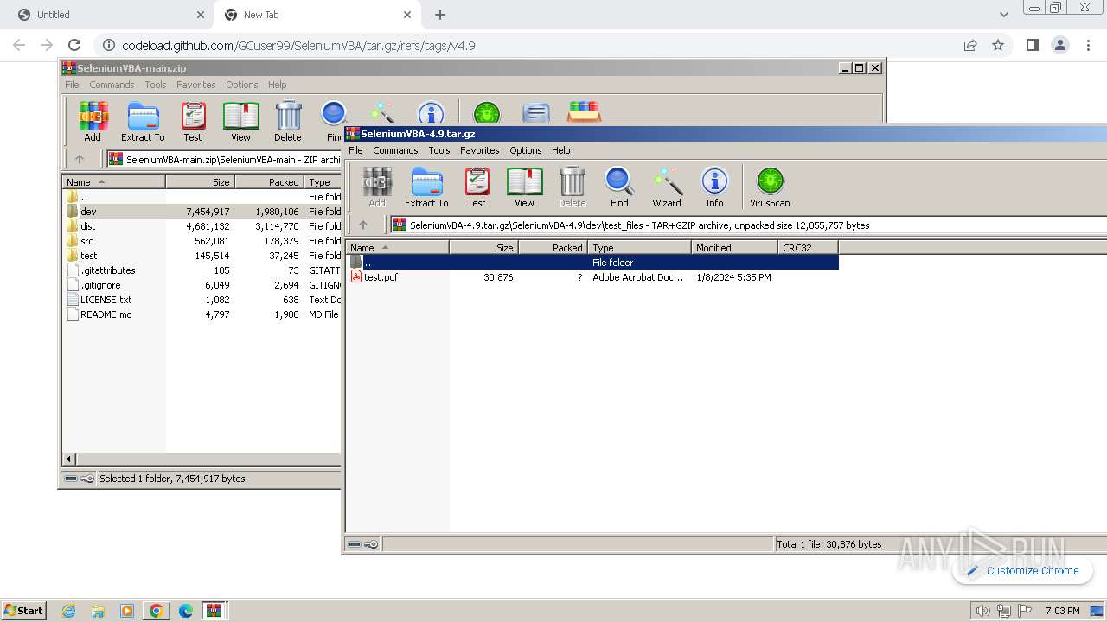Sort by Packed column in main.zip window
Screen dimensions: 1107x622
coord(269,181)
